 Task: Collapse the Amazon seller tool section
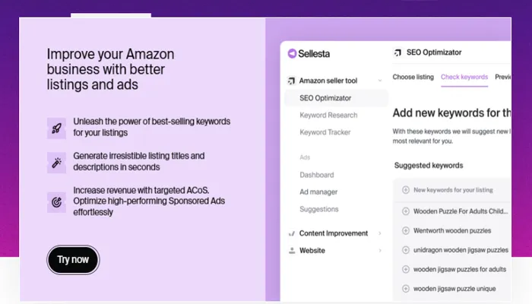point(379,81)
